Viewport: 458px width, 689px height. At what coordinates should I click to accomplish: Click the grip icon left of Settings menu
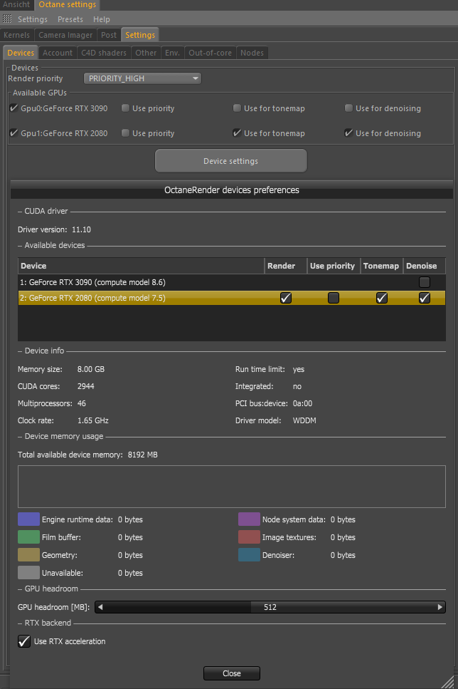(7, 19)
